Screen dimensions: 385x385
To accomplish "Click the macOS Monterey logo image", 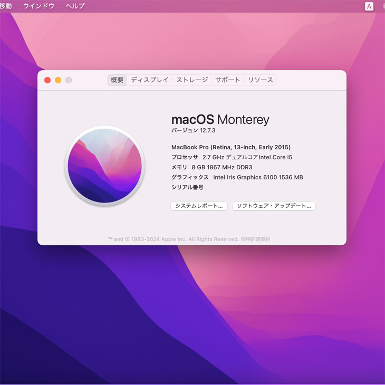I will pos(104,166).
